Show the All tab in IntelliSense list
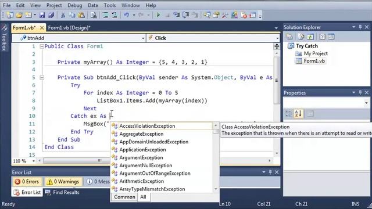This screenshot has height=209, width=372. 143,197
